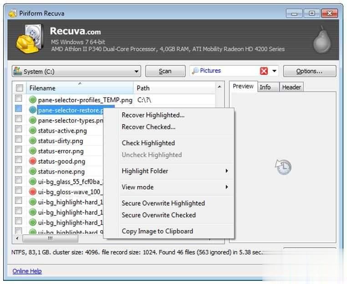
Task: Click red status dot for status-good.png
Action: [32, 161]
